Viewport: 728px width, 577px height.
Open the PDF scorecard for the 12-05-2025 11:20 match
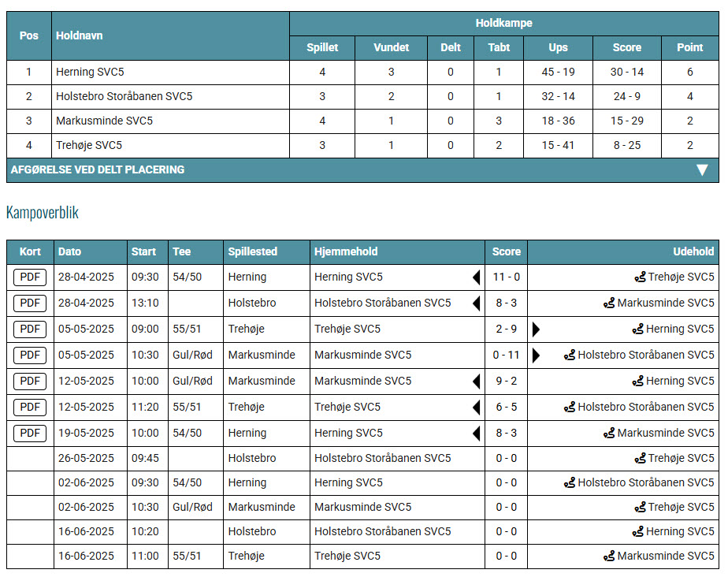click(x=30, y=408)
